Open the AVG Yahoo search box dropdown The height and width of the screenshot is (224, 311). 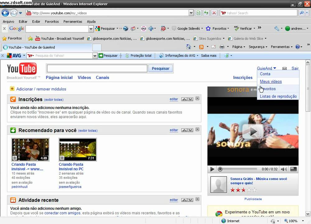(95, 56)
